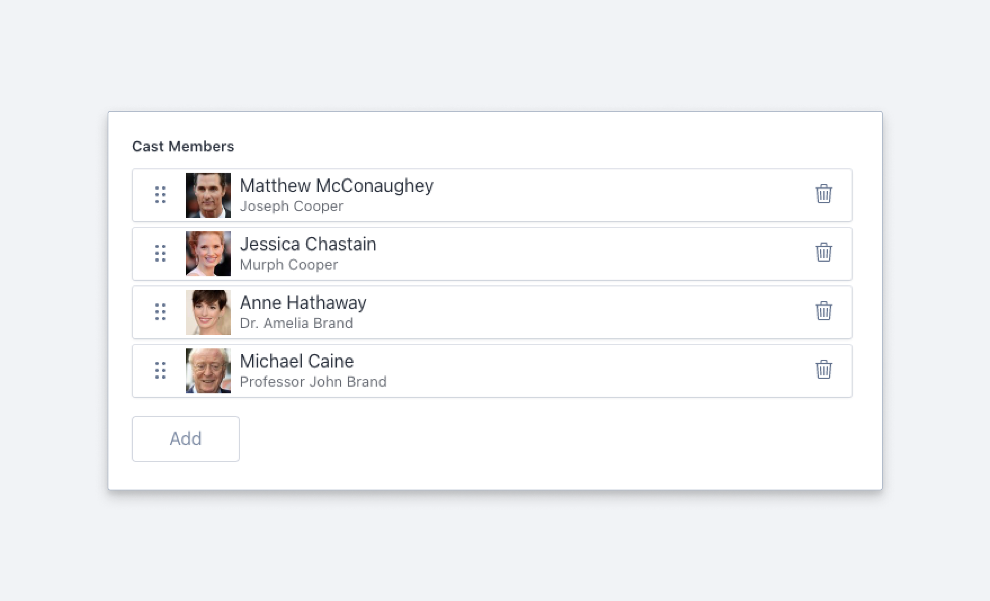The width and height of the screenshot is (990, 601).
Task: Click drag handle beside Matthew McConaughey
Action: coord(160,195)
